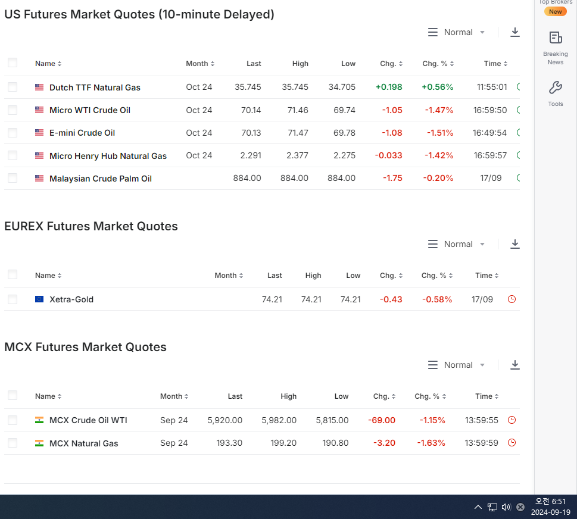Sort EUREX table by Name column
The height and width of the screenshot is (519, 577).
point(48,276)
